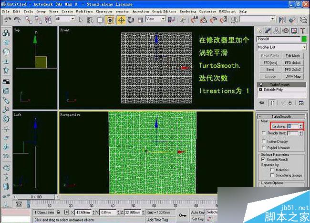Check Separate by Materials
Image resolution: width=310 pixels, height=223 pixels.
click(x=272, y=170)
